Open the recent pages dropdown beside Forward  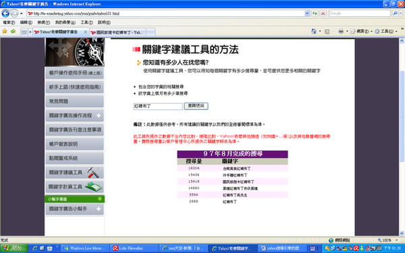[x=22, y=13]
